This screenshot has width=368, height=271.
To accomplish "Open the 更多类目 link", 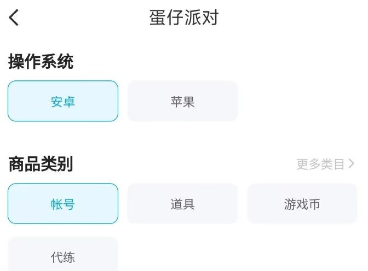I will [321, 164].
